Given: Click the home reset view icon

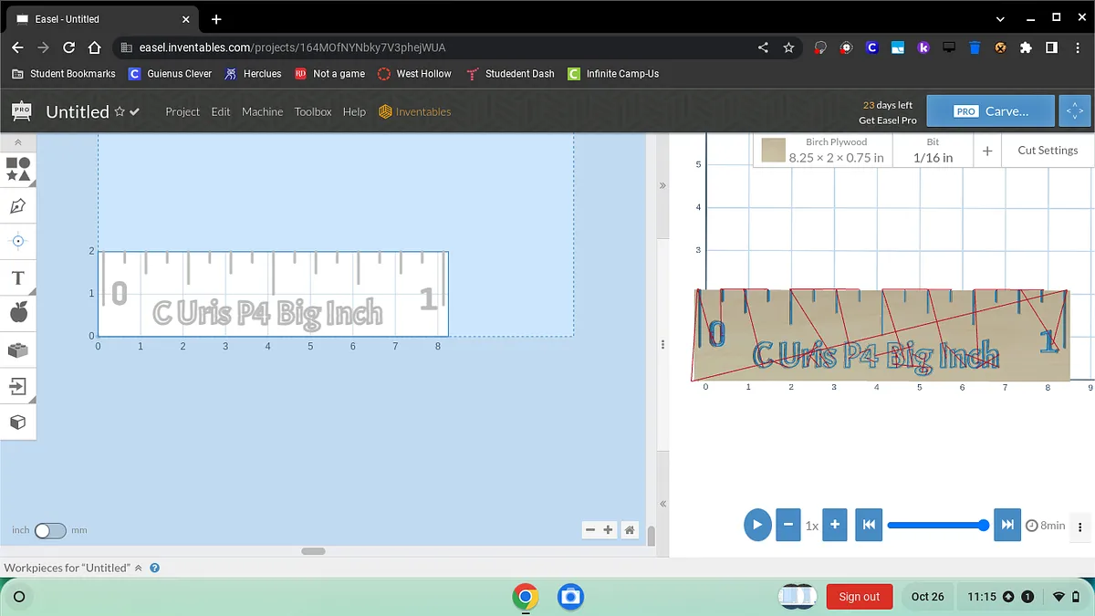Looking at the screenshot, I should (x=630, y=530).
